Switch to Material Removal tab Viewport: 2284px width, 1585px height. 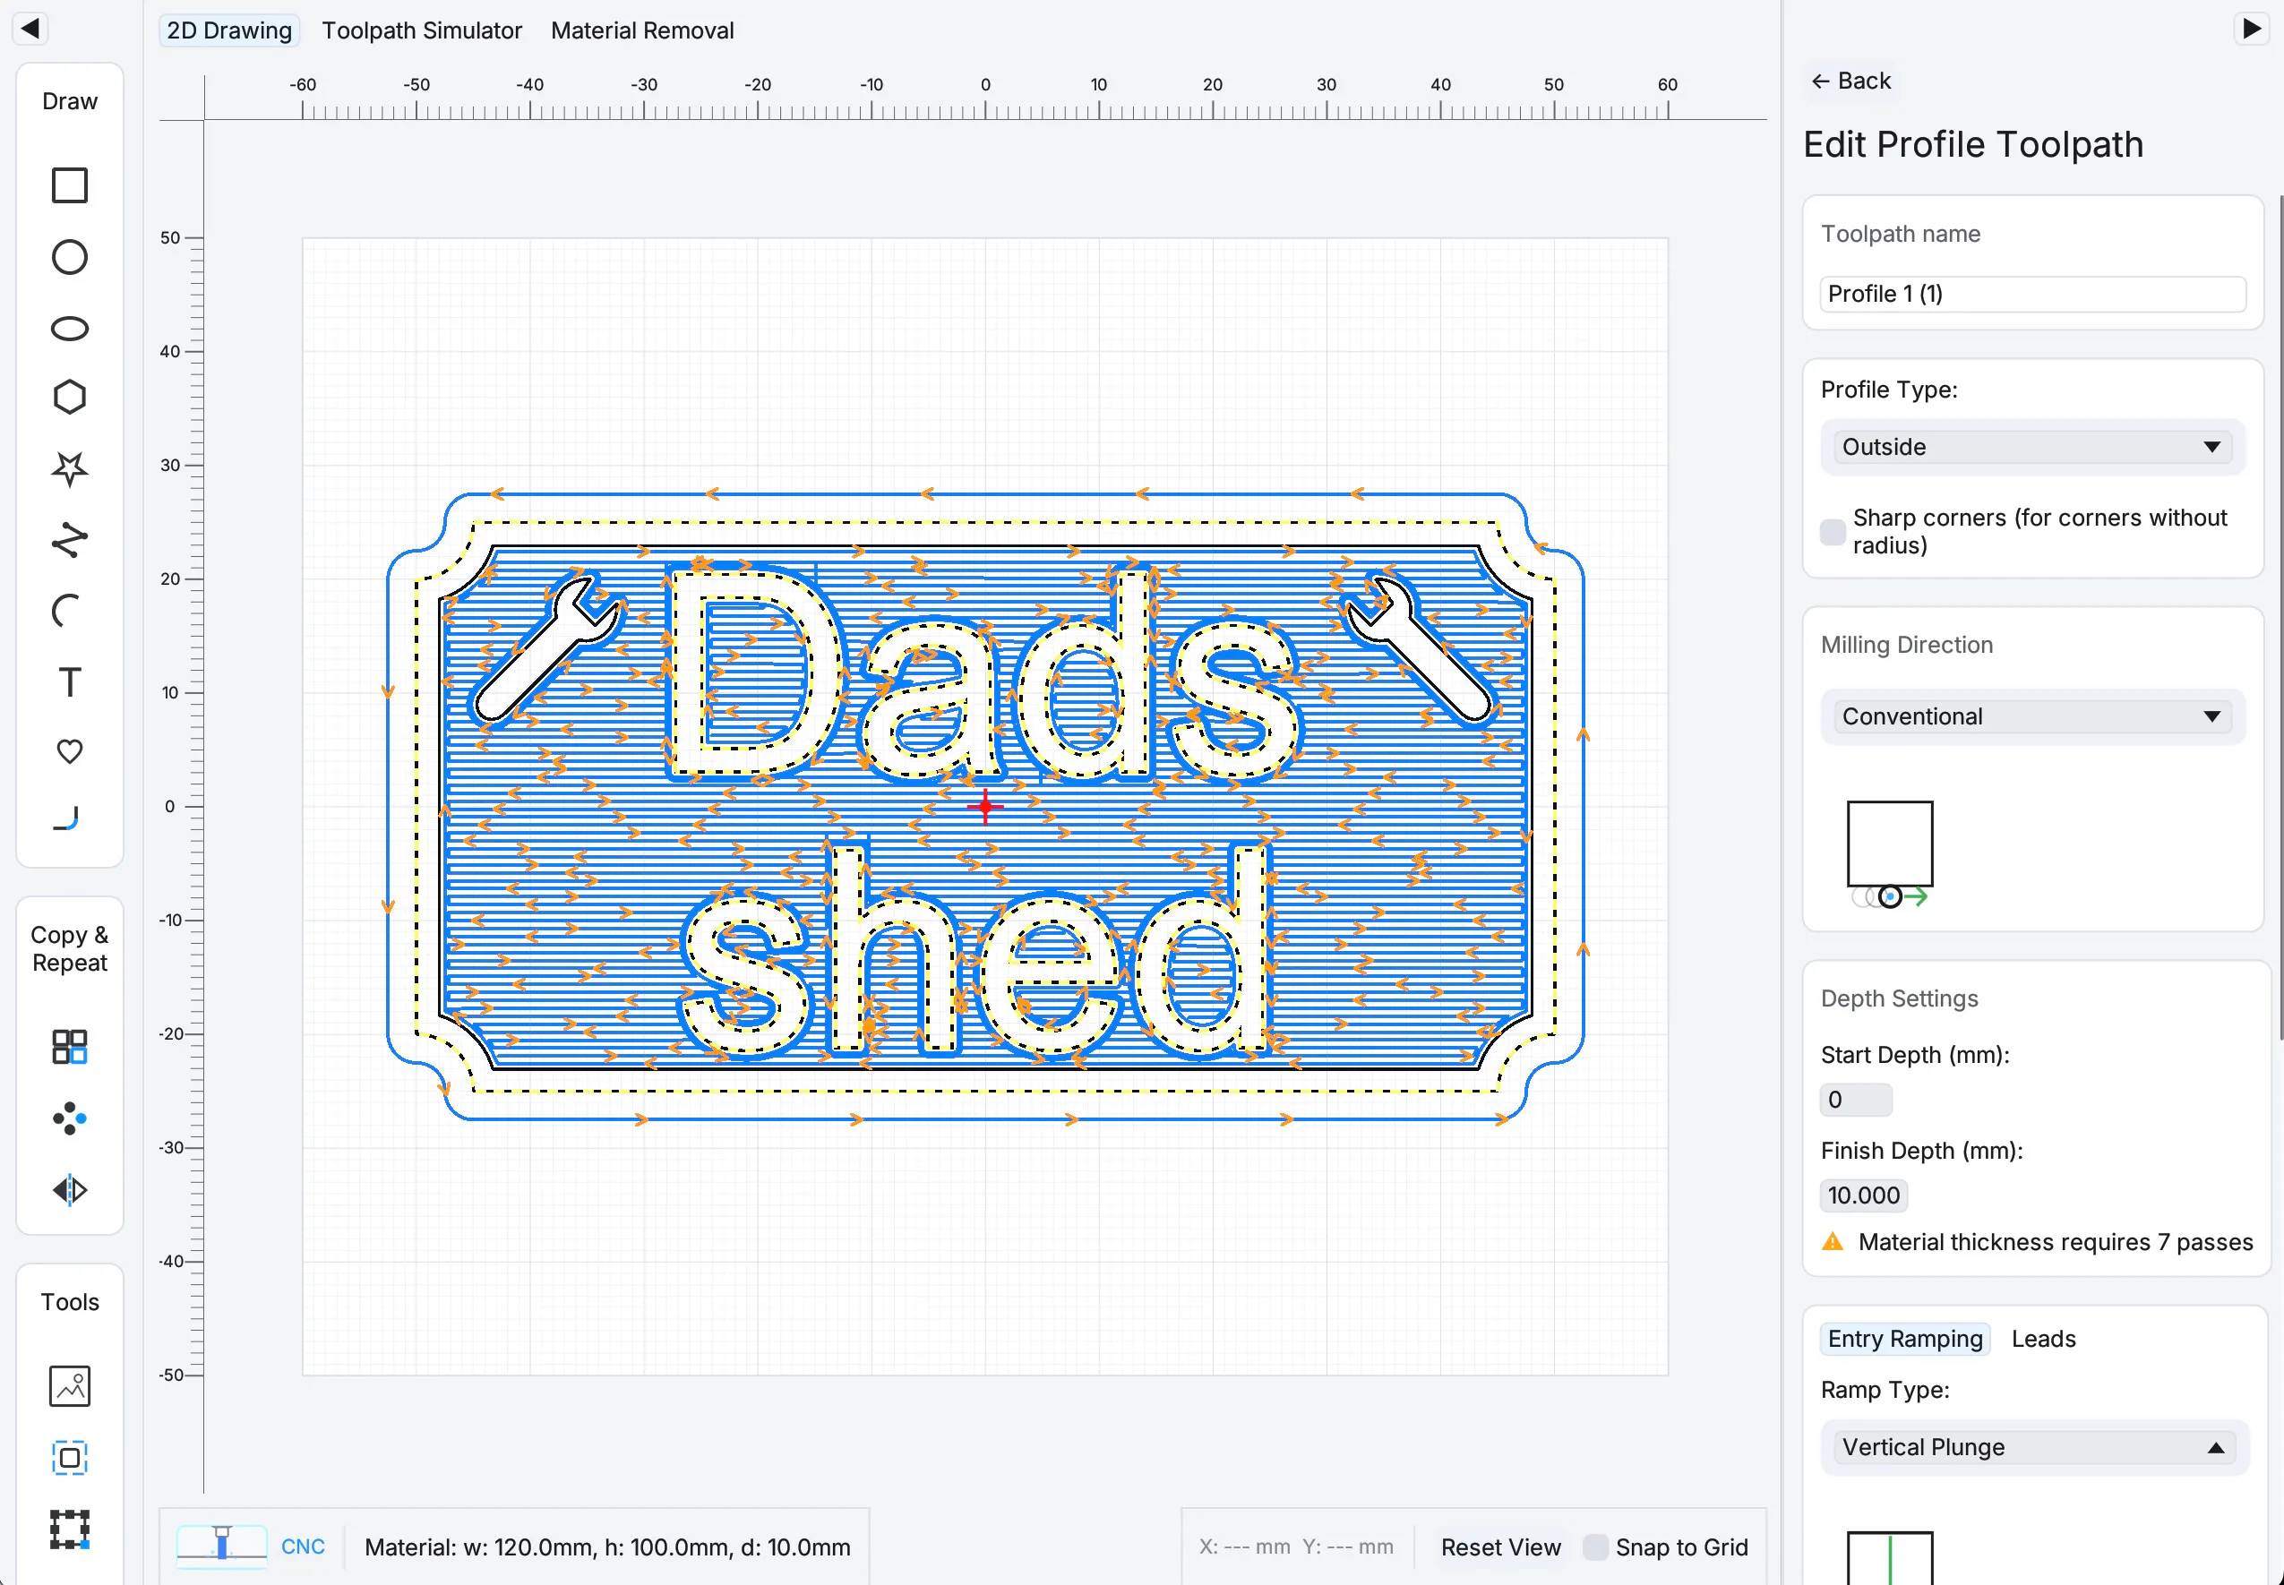tap(642, 30)
